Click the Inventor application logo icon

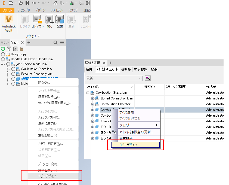click(4, 3)
